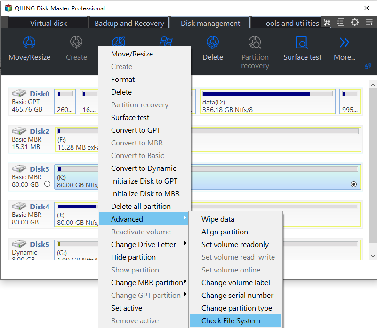
Task: Click the J: partition usage bar
Action: point(77,207)
